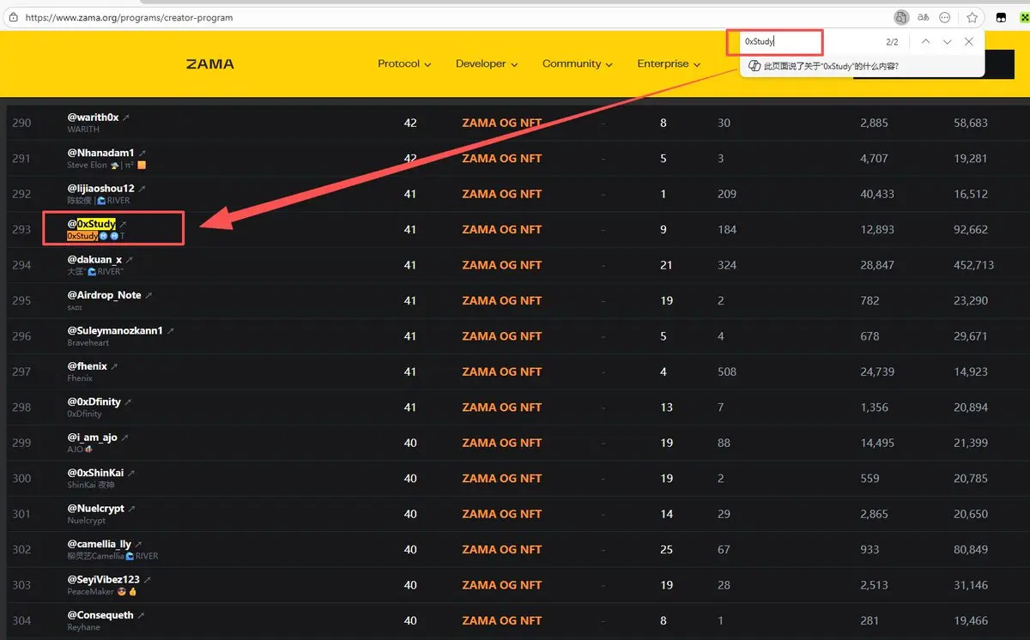Click rank number 300
This screenshot has height=640, width=1030.
[x=21, y=478]
